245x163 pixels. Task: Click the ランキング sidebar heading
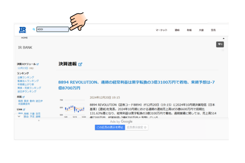pyautogui.click(x=23, y=73)
